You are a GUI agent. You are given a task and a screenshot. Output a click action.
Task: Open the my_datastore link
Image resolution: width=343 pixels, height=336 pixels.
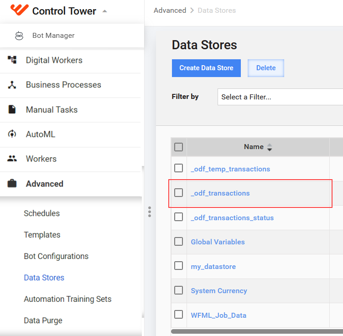[213, 267]
